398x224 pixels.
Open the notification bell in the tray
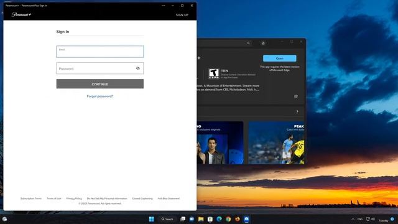(392, 219)
